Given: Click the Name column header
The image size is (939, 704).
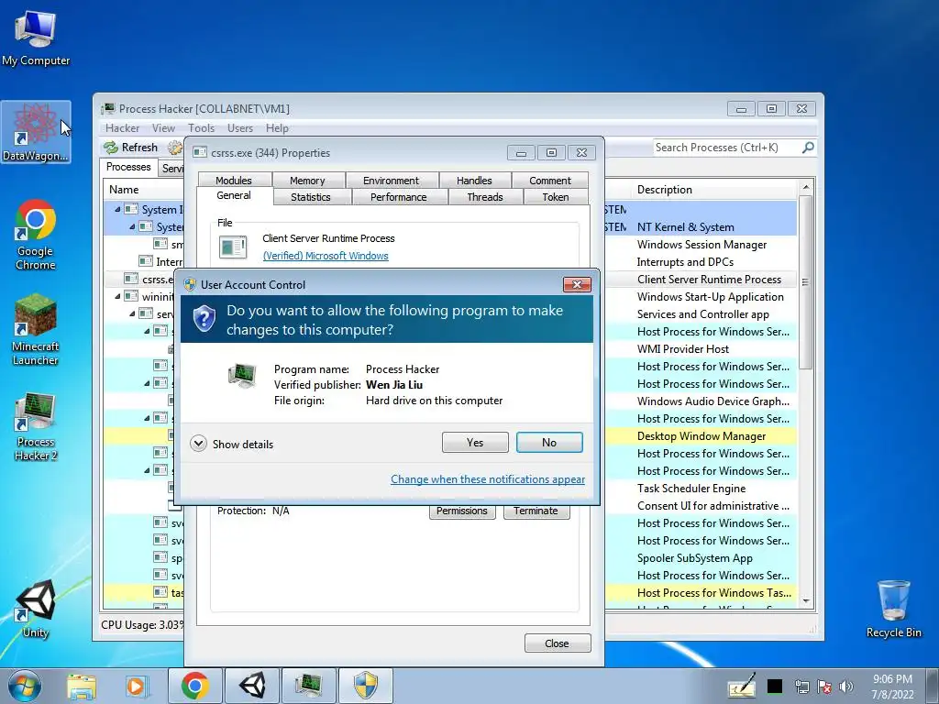Looking at the screenshot, I should pyautogui.click(x=145, y=190).
